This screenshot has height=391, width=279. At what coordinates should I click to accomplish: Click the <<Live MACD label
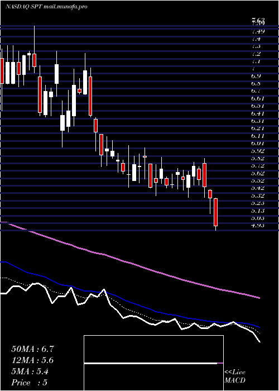click(235, 376)
